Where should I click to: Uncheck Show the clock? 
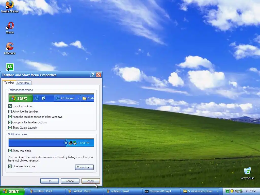(10, 151)
